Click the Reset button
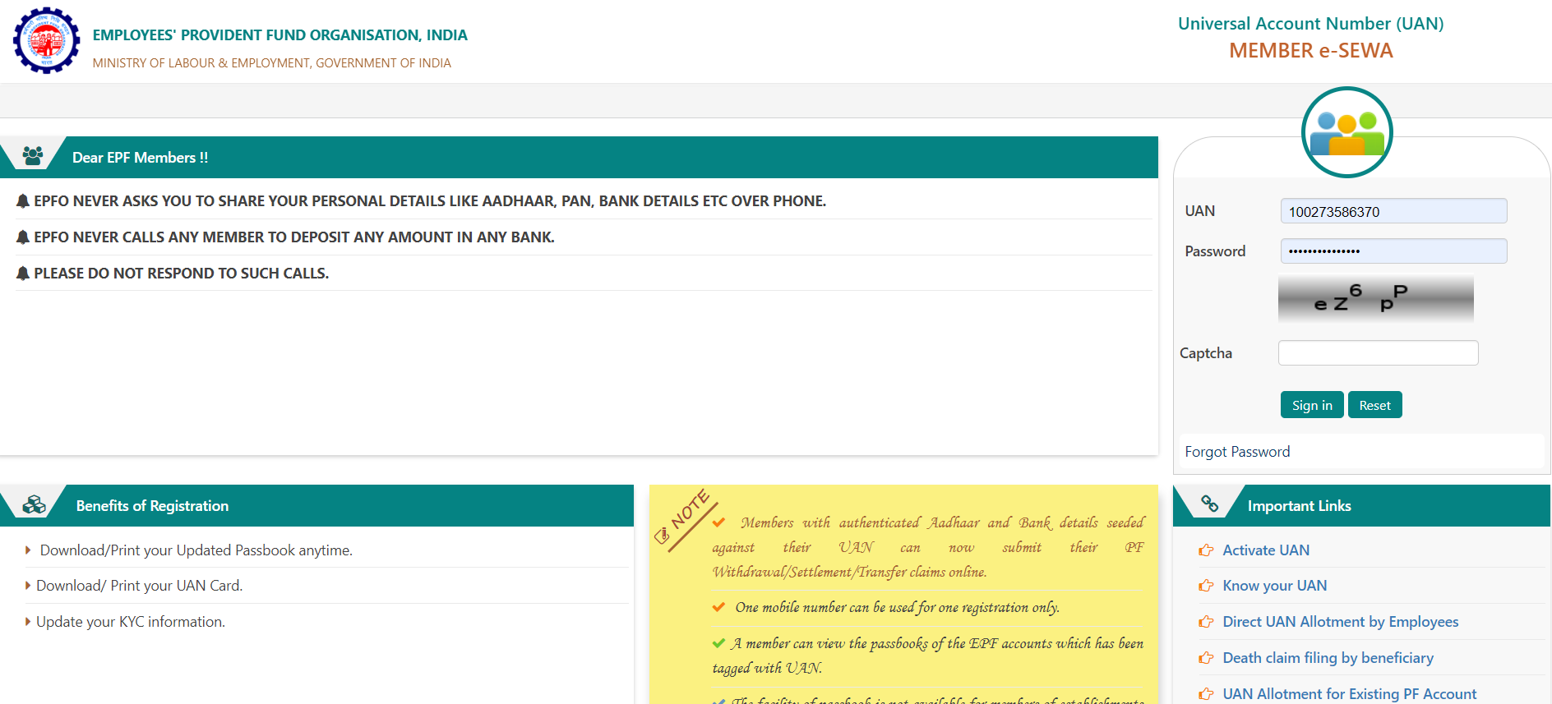 tap(1374, 405)
